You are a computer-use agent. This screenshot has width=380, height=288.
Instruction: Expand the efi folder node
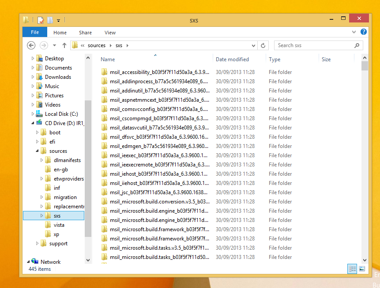tap(37, 142)
